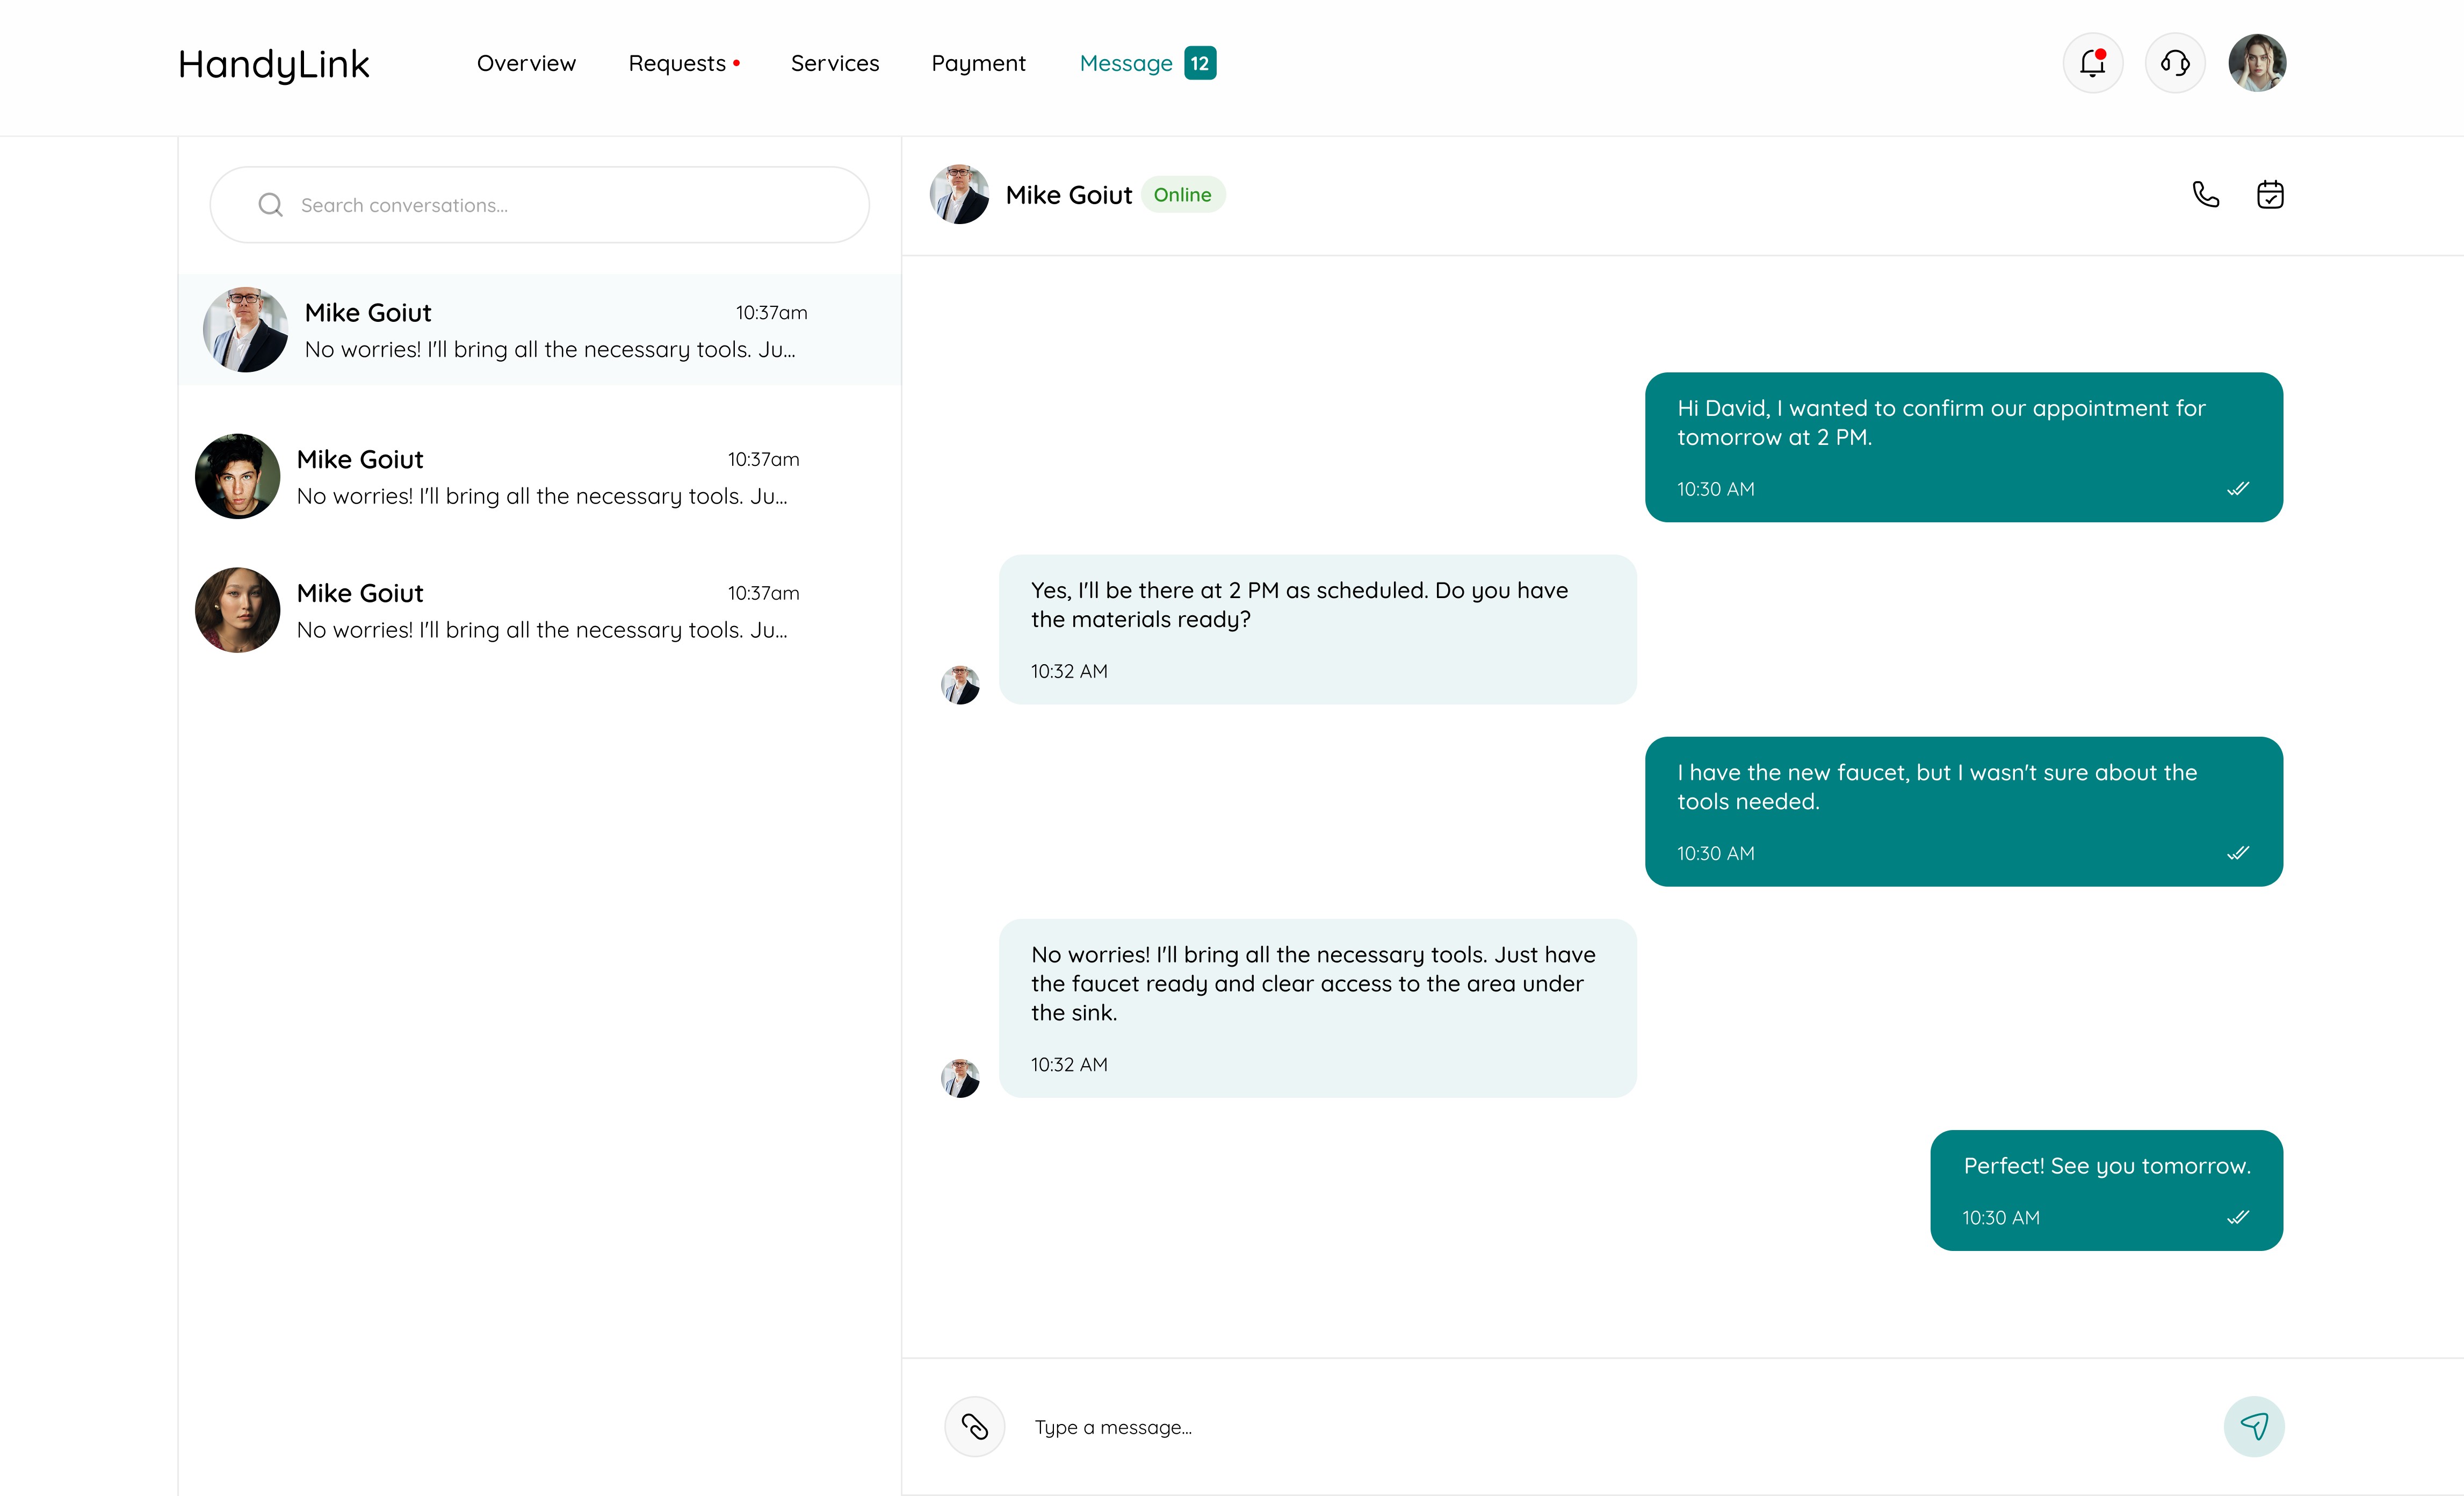Click the HandyLink logo
Image resolution: width=2464 pixels, height=1496 pixels.
[x=273, y=64]
